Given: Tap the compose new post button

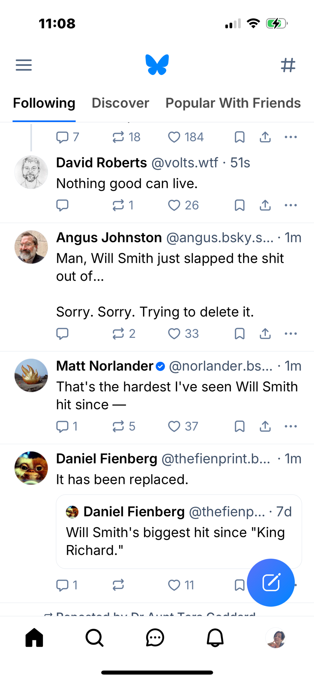Looking at the screenshot, I should point(271,582).
